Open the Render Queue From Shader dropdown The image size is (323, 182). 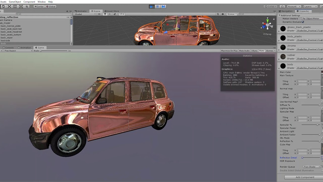point(312,167)
